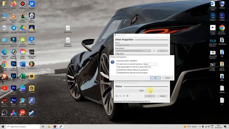Open LDPlayer desktop shortcut
Image resolution: width=229 pixels, height=129 pixels.
pos(32,89)
